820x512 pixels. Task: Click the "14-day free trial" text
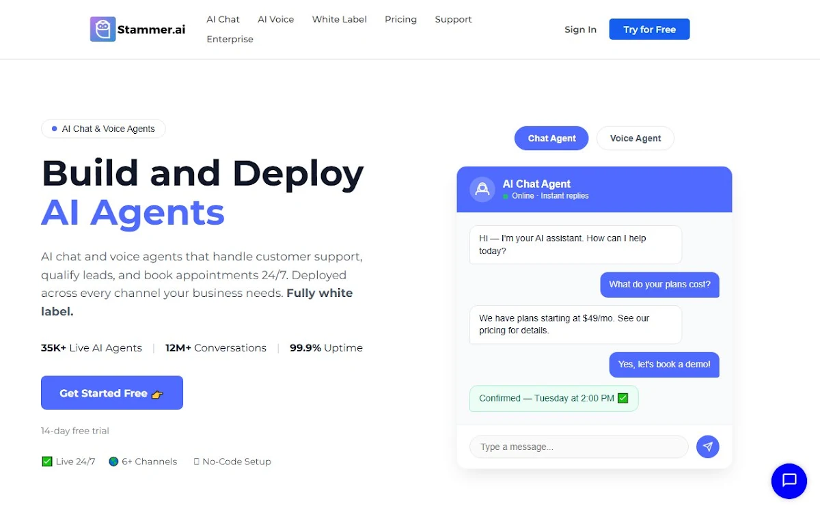[75, 431]
